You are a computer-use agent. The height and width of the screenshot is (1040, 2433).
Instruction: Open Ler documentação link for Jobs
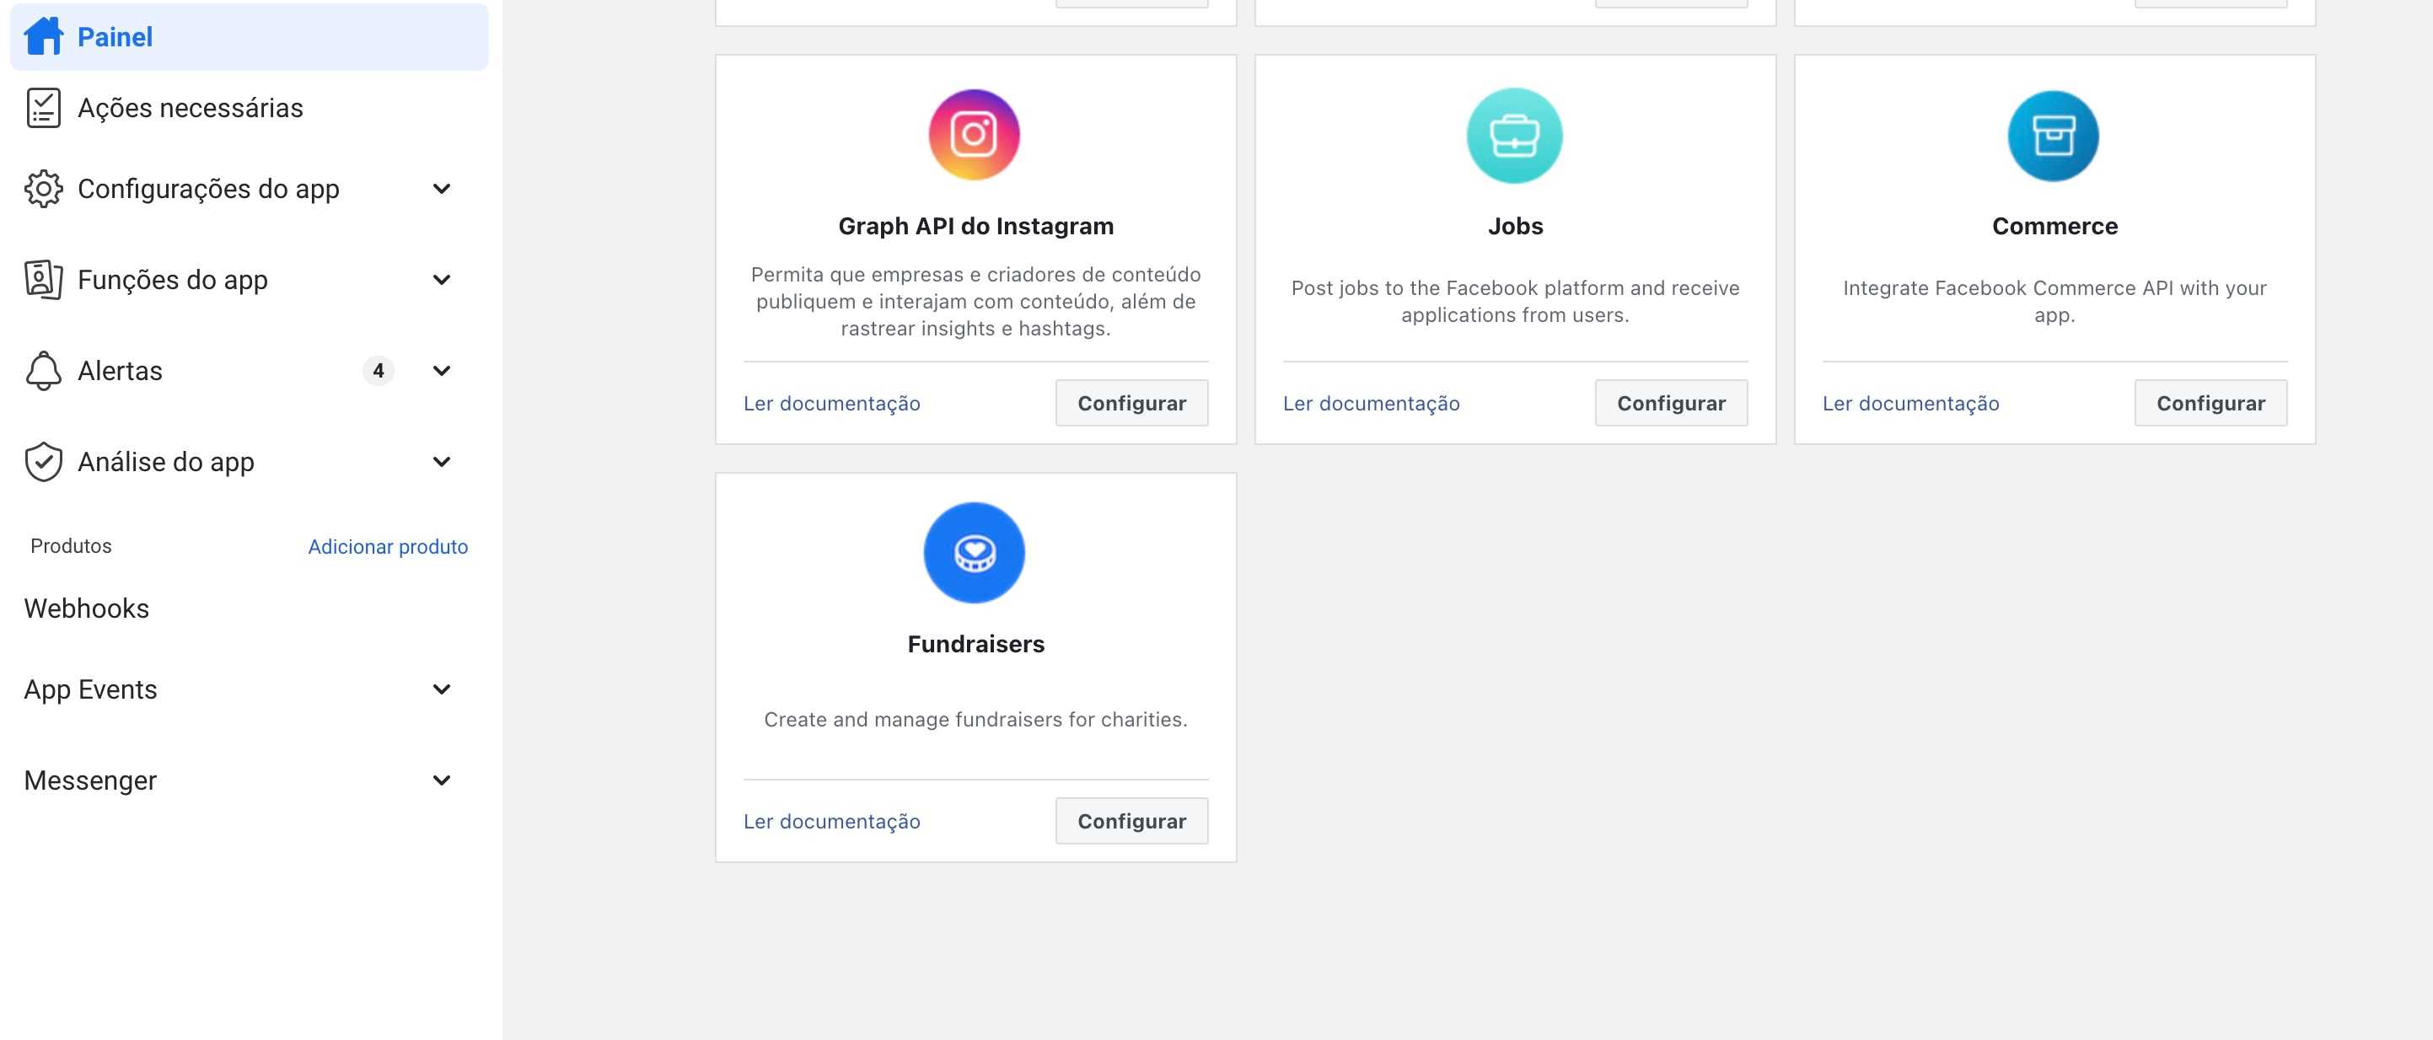[x=1371, y=404]
